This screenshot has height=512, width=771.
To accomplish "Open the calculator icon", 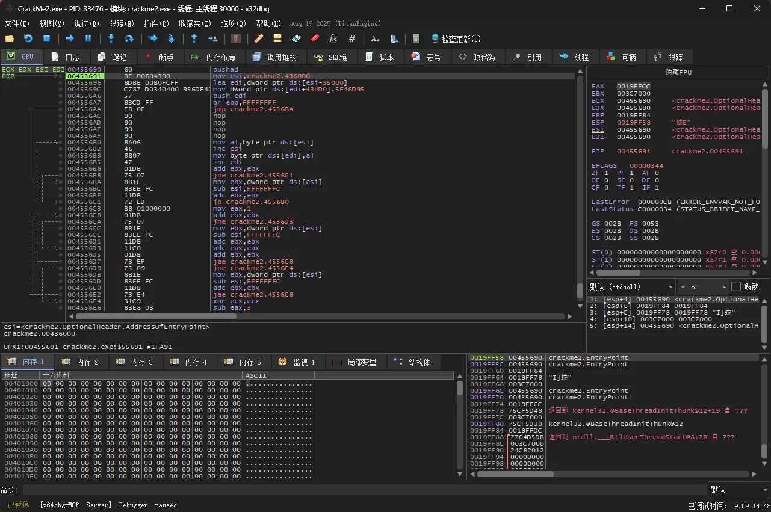I will pyautogui.click(x=416, y=39).
